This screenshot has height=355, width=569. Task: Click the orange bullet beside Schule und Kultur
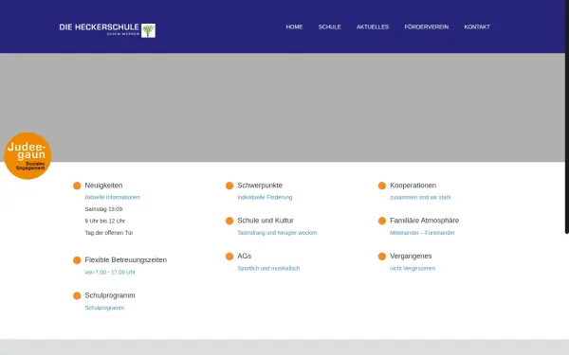[x=229, y=221]
